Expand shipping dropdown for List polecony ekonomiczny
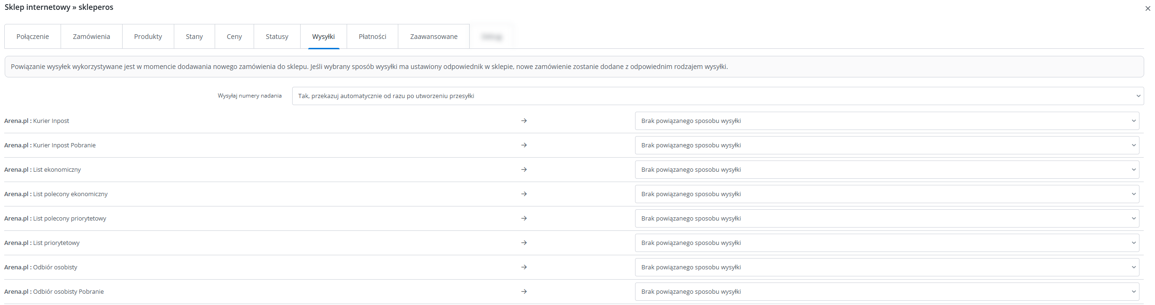Viewport: 1155px width, 305px height. pyautogui.click(x=887, y=194)
